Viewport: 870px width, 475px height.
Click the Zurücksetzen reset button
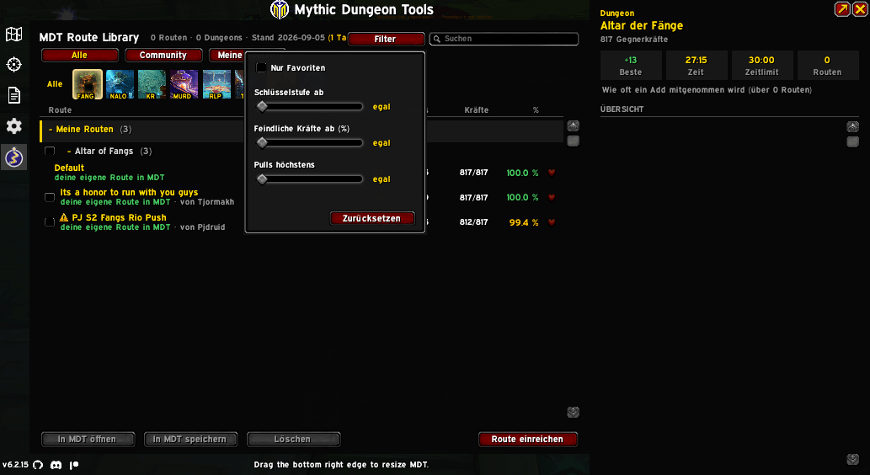tap(371, 219)
